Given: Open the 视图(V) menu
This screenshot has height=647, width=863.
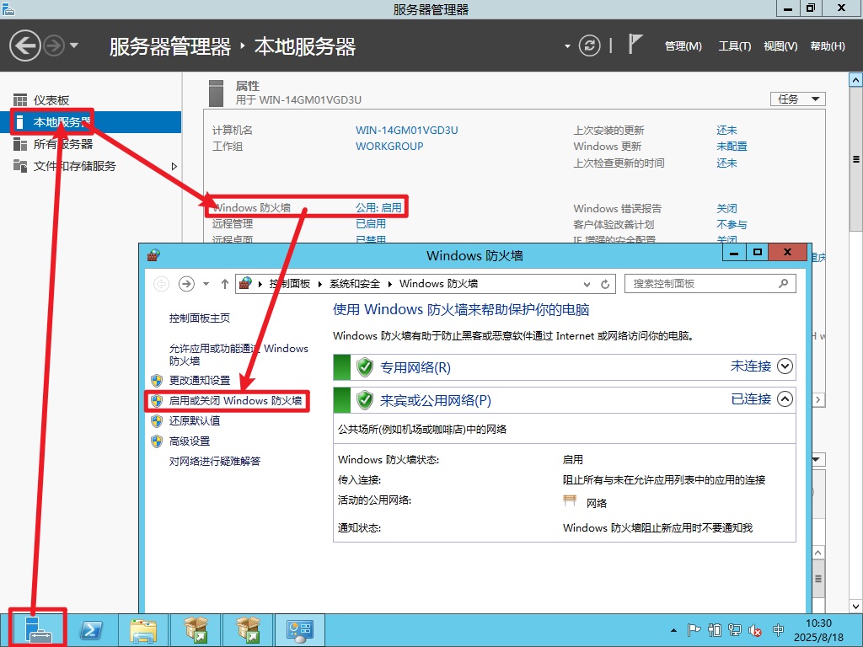Looking at the screenshot, I should tap(780, 46).
